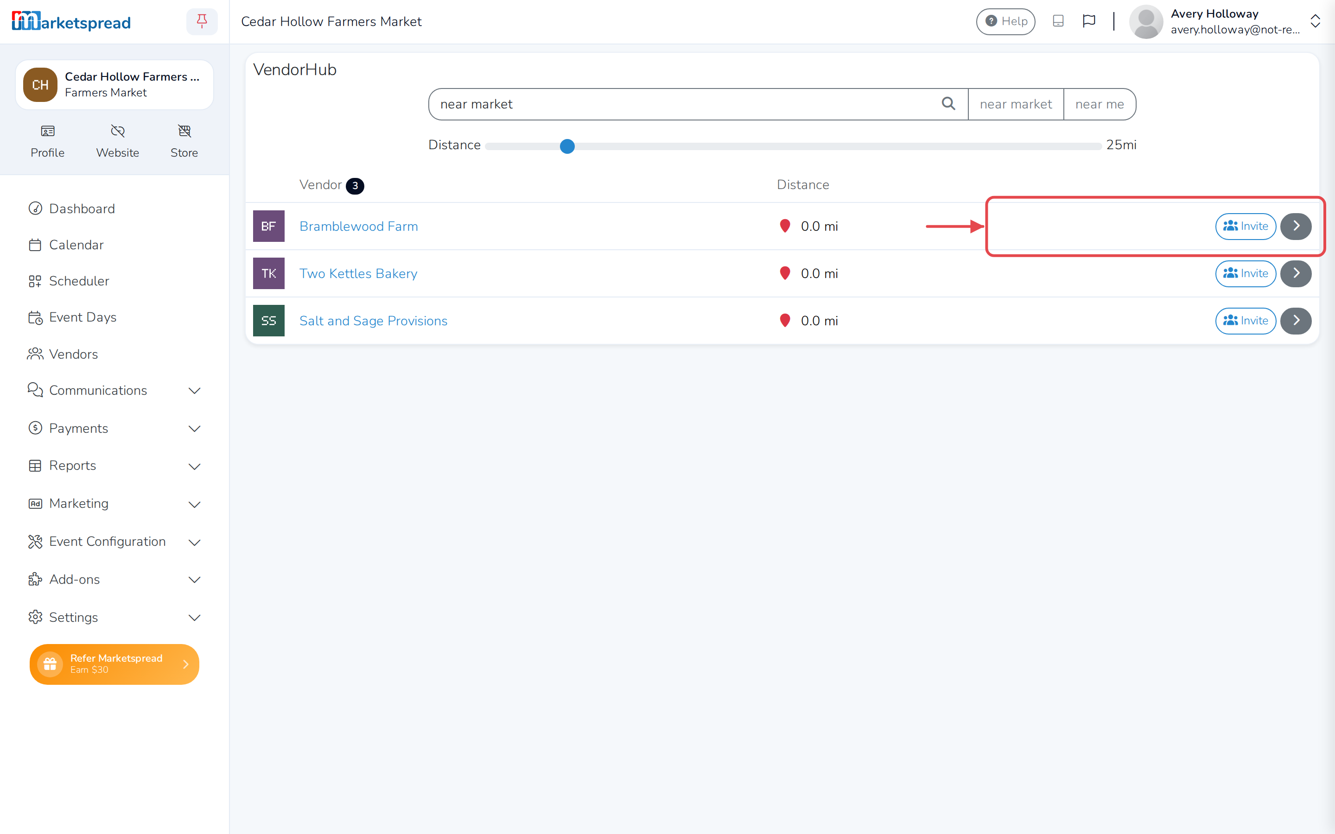Click the TK vendor avatar tile

(269, 273)
